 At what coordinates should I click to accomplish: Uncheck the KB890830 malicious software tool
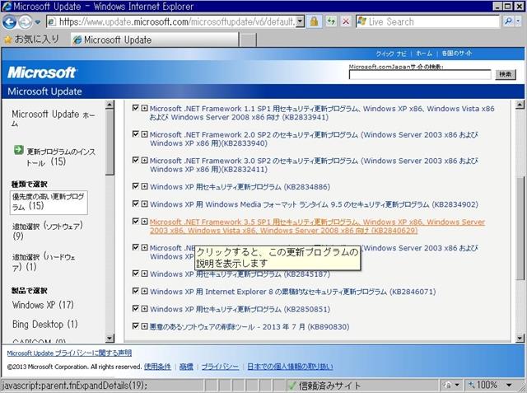click(135, 325)
